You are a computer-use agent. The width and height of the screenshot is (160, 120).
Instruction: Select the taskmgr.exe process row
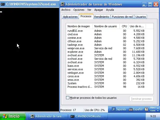click(106, 45)
